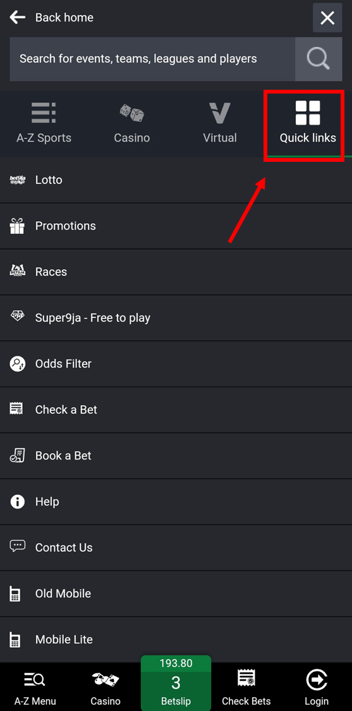Open Check Bets in the bottom bar
352x711 pixels.
[x=246, y=688]
